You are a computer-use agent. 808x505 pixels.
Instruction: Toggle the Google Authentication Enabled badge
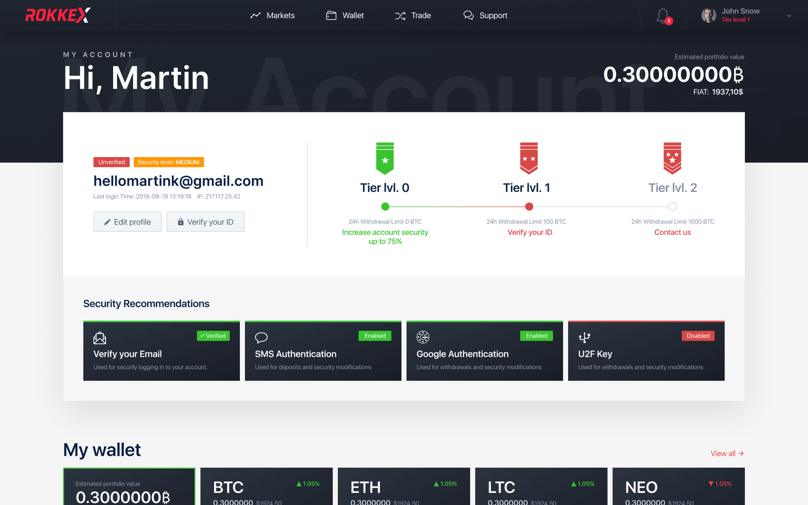click(536, 336)
